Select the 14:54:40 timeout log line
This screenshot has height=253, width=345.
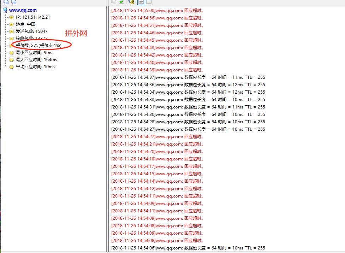pos(157,63)
